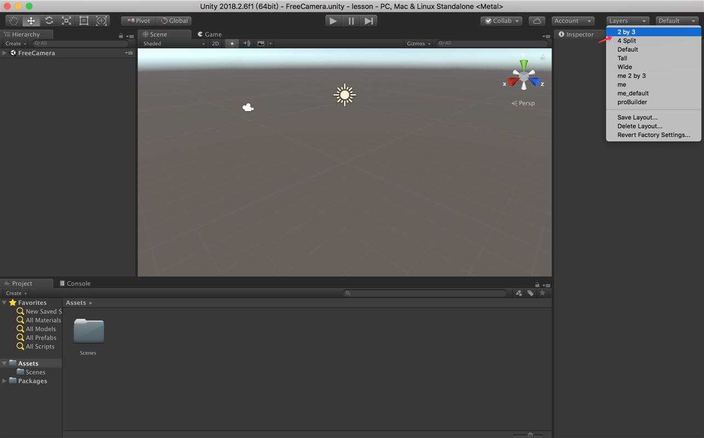This screenshot has width=704, height=438.
Task: Choose the proBuilder layout
Action: [654, 102]
